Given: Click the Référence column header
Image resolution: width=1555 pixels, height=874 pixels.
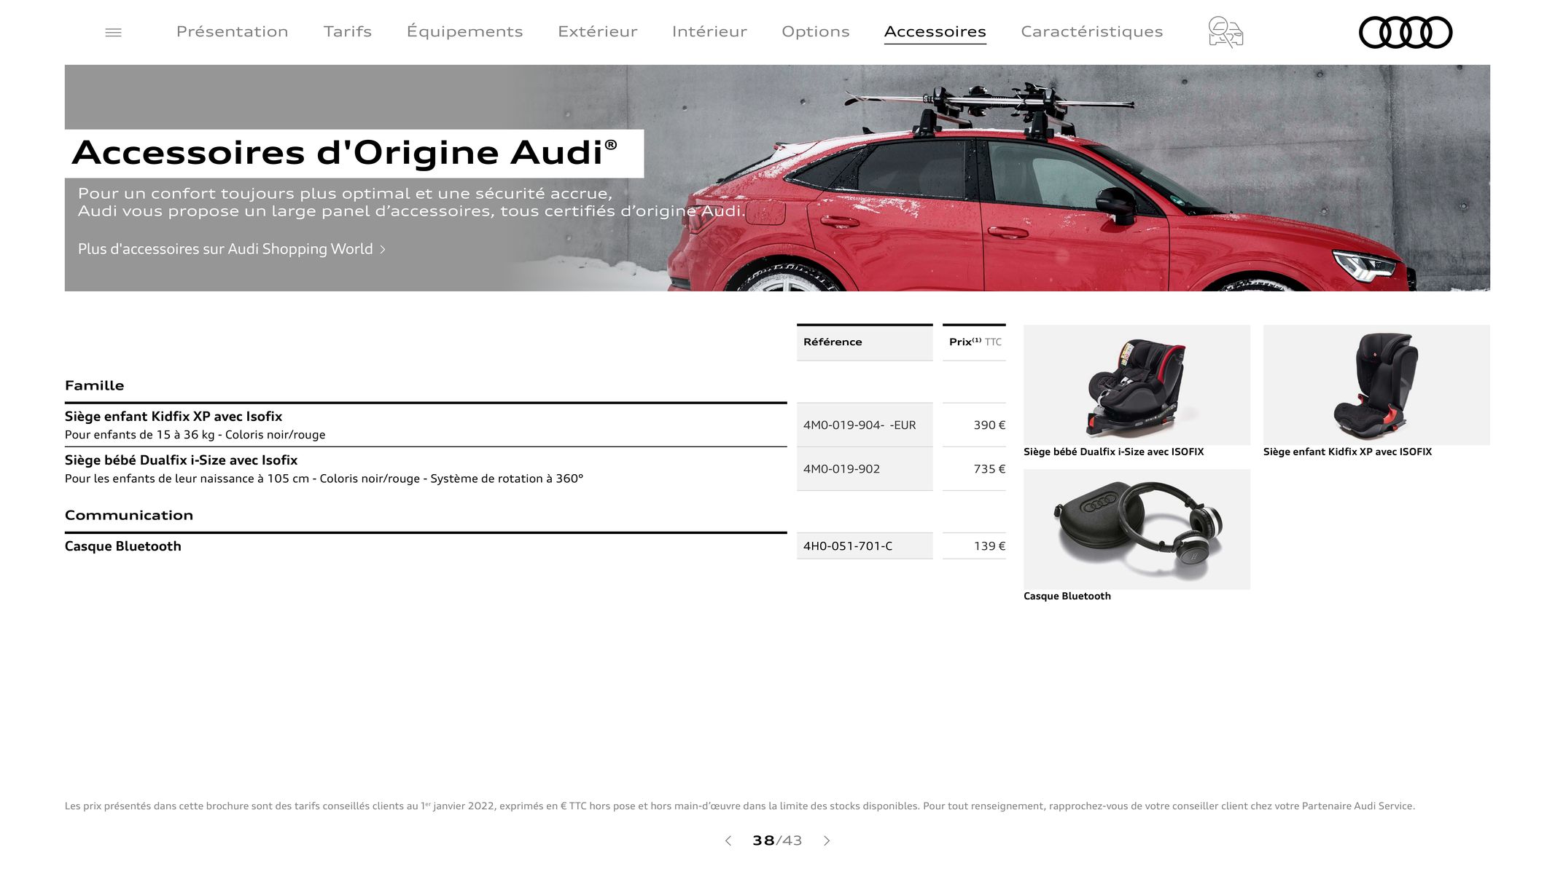Looking at the screenshot, I should click(865, 342).
